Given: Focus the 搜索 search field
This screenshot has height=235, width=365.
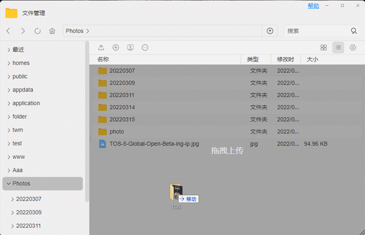Looking at the screenshot, I should pyautogui.click(x=318, y=31).
